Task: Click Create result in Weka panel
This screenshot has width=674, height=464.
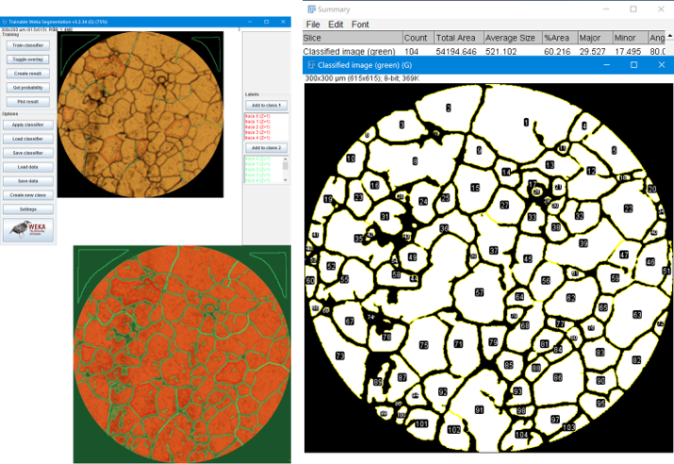Action: click(x=28, y=74)
